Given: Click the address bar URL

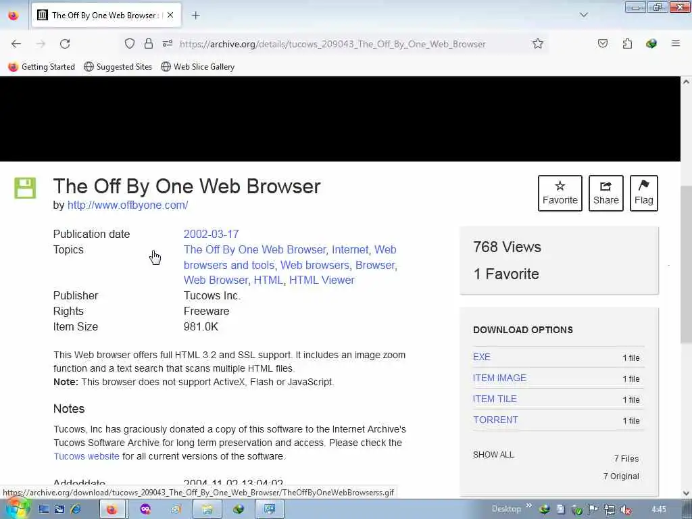Looking at the screenshot, I should 332,44.
